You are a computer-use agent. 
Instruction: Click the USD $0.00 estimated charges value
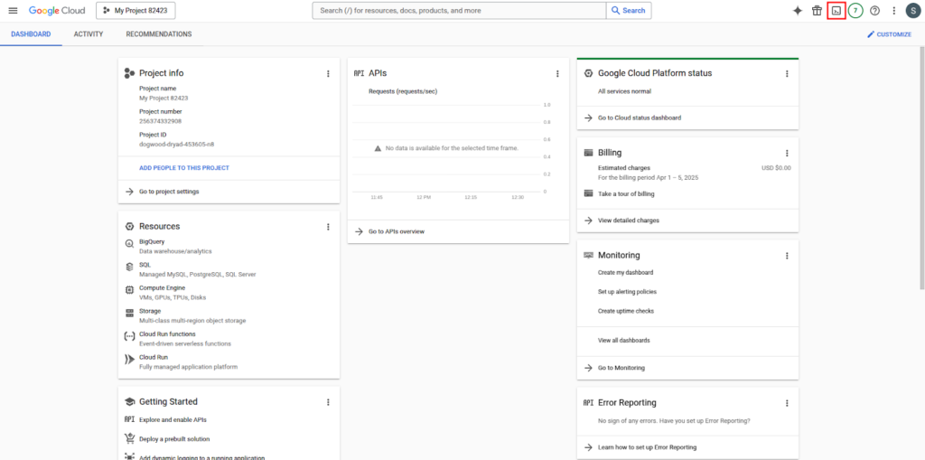pos(776,168)
